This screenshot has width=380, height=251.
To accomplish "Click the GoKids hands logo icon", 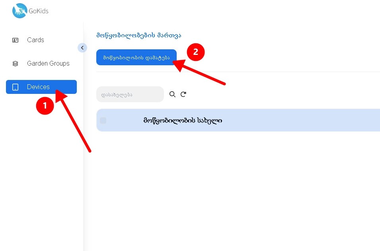I will (19, 11).
